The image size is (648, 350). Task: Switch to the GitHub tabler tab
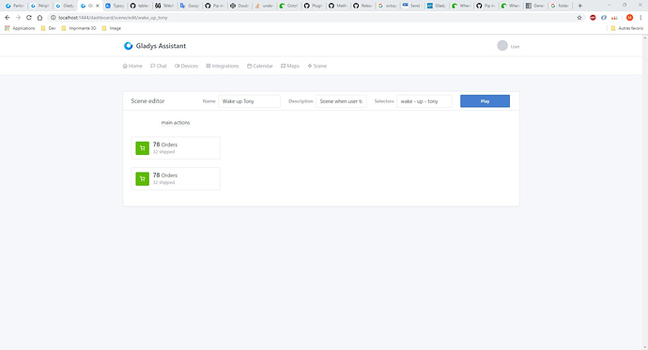139,6
